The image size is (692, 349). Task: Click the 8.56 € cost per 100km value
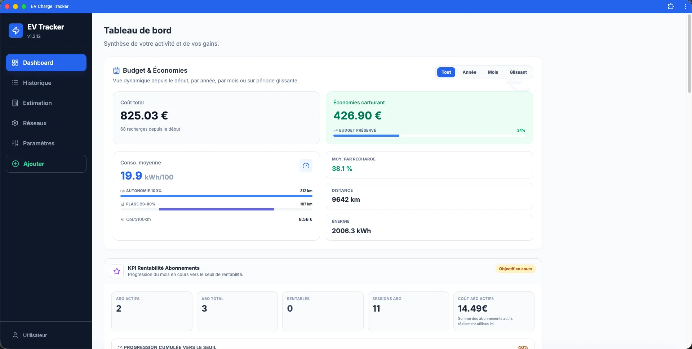click(x=306, y=219)
